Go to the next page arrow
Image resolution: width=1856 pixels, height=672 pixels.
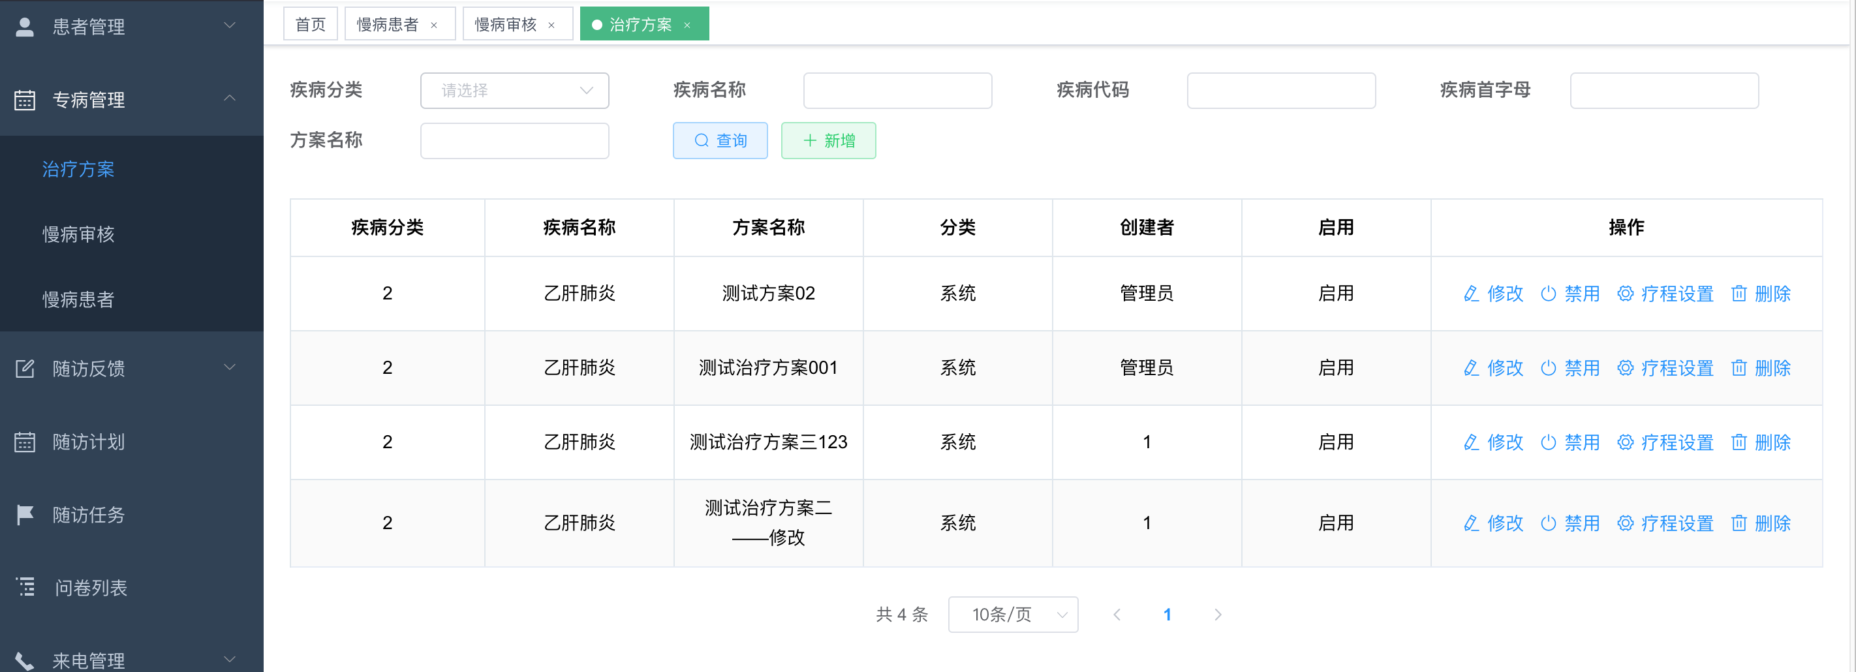click(x=1218, y=615)
